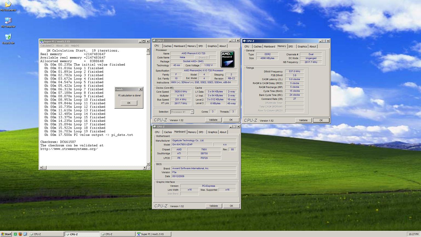The height and width of the screenshot is (237, 421).
Task: Open My Documents desktop icon
Action: pyautogui.click(x=8, y=6)
